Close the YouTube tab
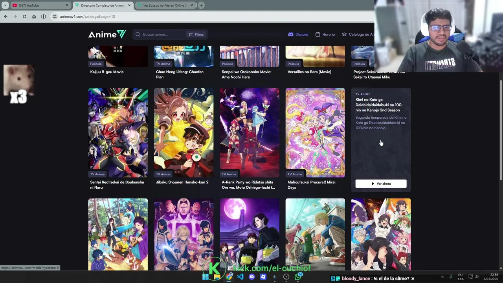The image size is (503, 283). [x=67, y=6]
